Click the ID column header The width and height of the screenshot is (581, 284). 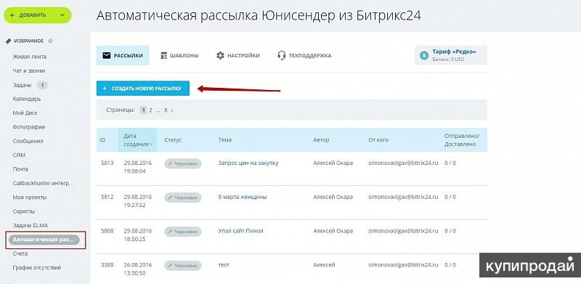click(x=102, y=140)
